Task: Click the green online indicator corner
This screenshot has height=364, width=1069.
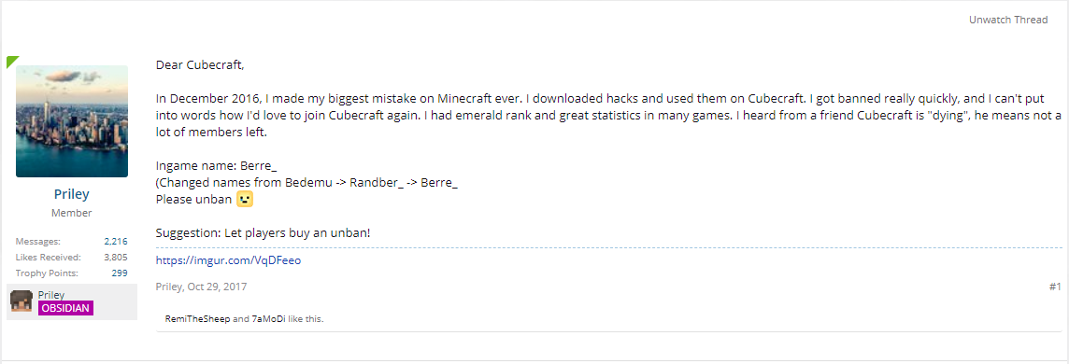Action: (x=12, y=62)
